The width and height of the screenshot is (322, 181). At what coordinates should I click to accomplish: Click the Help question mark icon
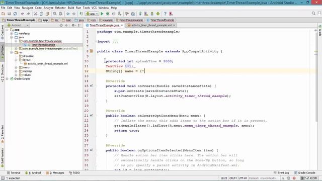click(x=165, y=14)
